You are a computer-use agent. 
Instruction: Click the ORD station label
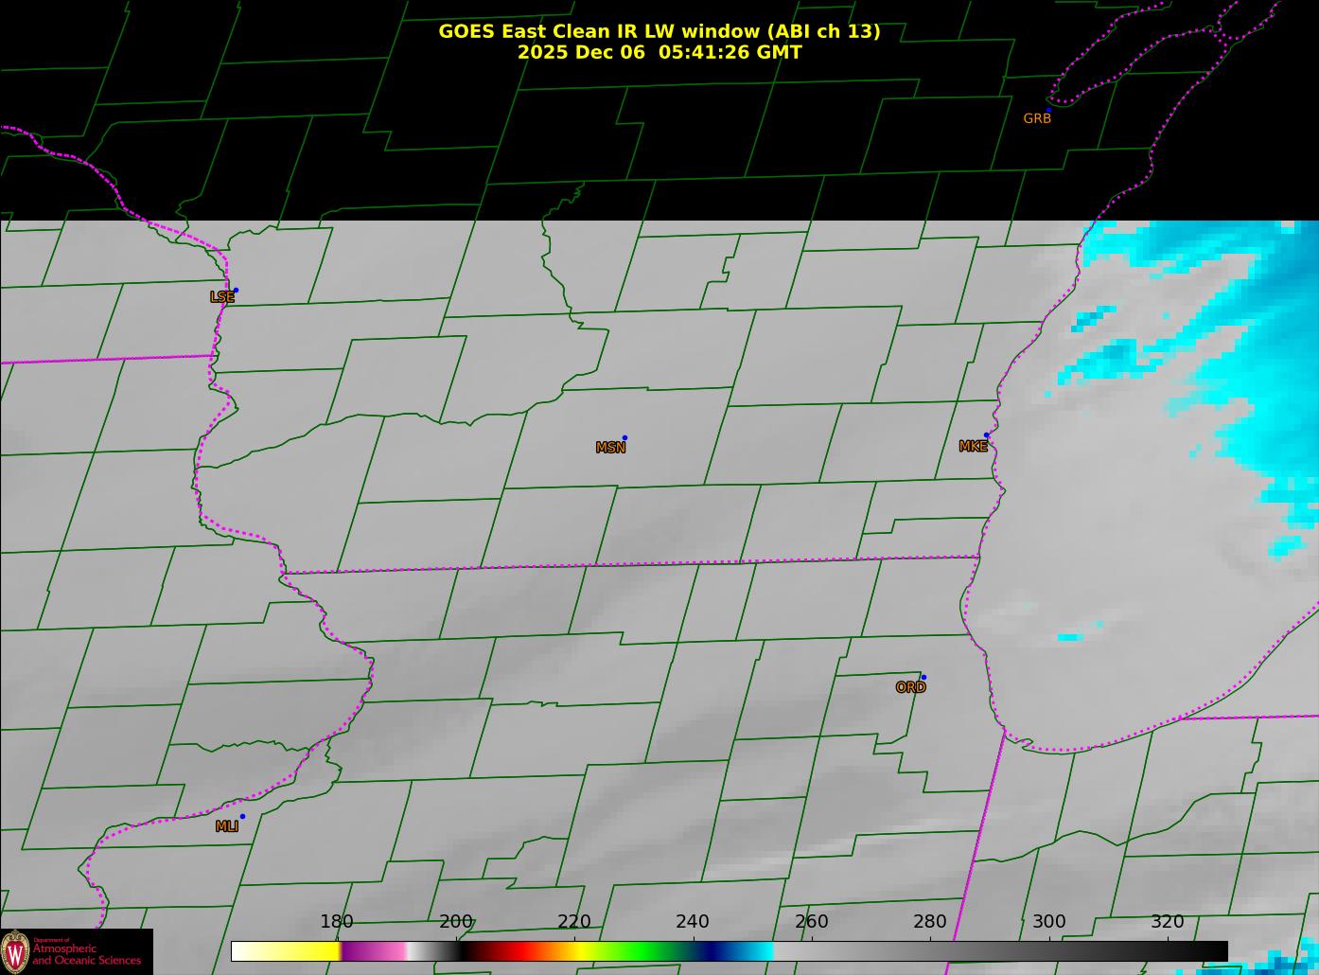[910, 688]
